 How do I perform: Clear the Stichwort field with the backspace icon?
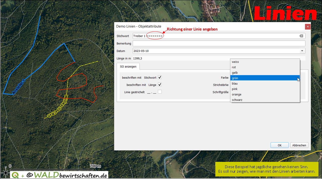[x=301, y=36]
